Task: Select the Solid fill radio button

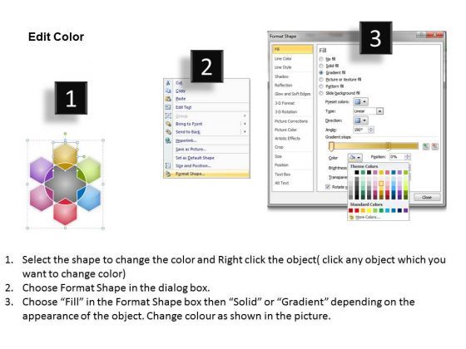Action: pos(321,66)
